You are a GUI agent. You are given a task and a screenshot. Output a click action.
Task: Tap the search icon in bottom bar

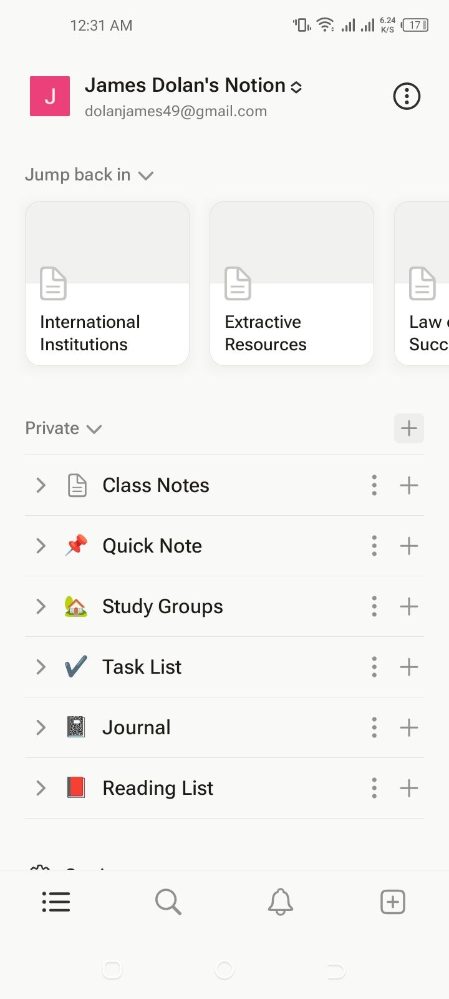(x=168, y=902)
